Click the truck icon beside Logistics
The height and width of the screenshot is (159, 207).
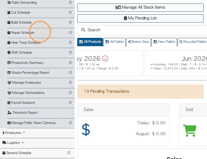click(x=4, y=143)
